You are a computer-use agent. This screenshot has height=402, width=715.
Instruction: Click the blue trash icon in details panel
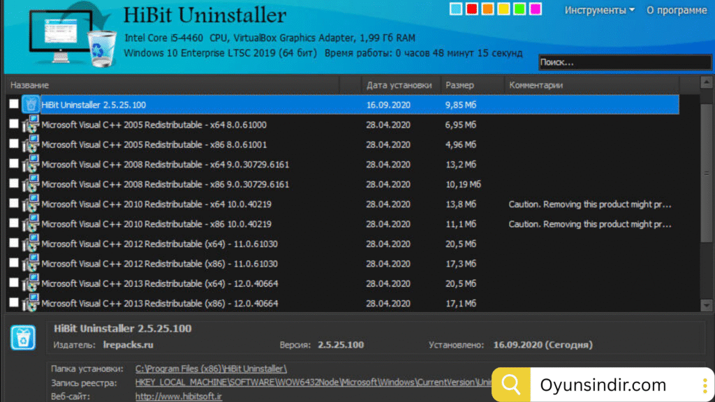(x=23, y=338)
